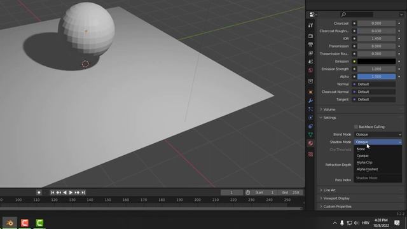Viewport: 407px width, 229px height.
Task: Choose Opaque in Shadow Mode list
Action: pos(378,156)
